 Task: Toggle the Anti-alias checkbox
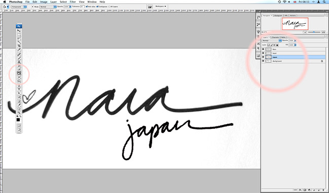coord(87,7)
